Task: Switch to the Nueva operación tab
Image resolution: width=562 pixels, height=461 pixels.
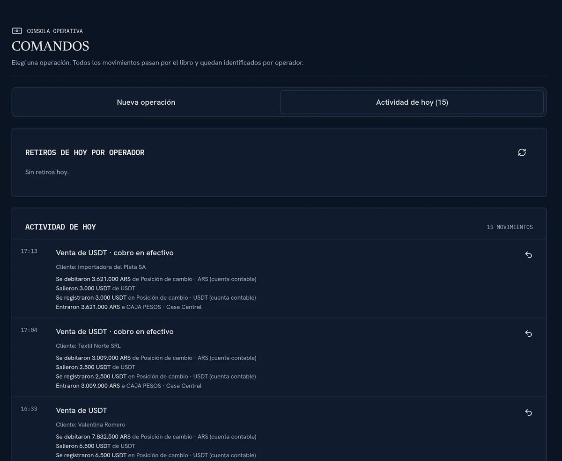Action: coord(146,102)
